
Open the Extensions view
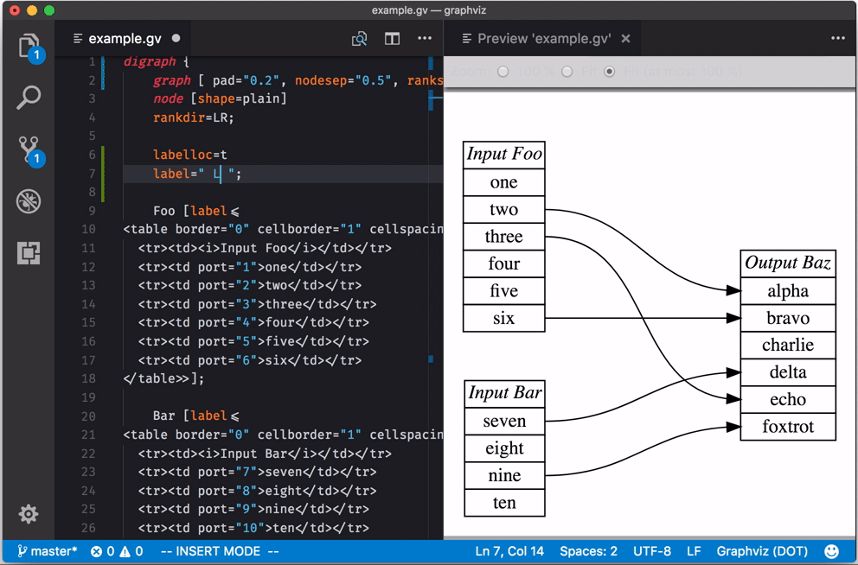click(x=29, y=253)
